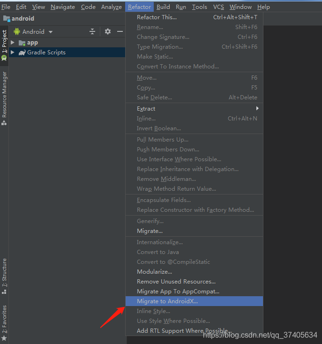Click the android project folder icon
Viewport: 322px width, 344px height.
(x=7, y=19)
